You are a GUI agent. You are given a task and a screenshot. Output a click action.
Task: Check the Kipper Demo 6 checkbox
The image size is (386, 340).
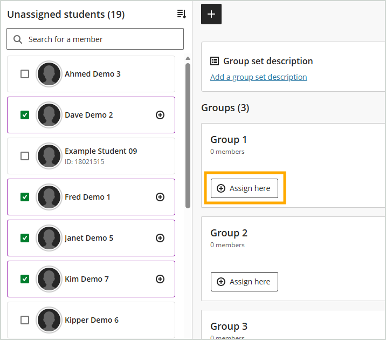[x=25, y=320]
